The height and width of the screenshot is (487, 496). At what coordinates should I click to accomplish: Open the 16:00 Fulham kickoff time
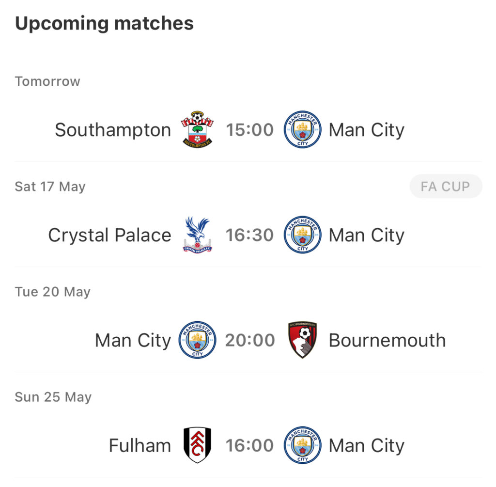pos(249,445)
